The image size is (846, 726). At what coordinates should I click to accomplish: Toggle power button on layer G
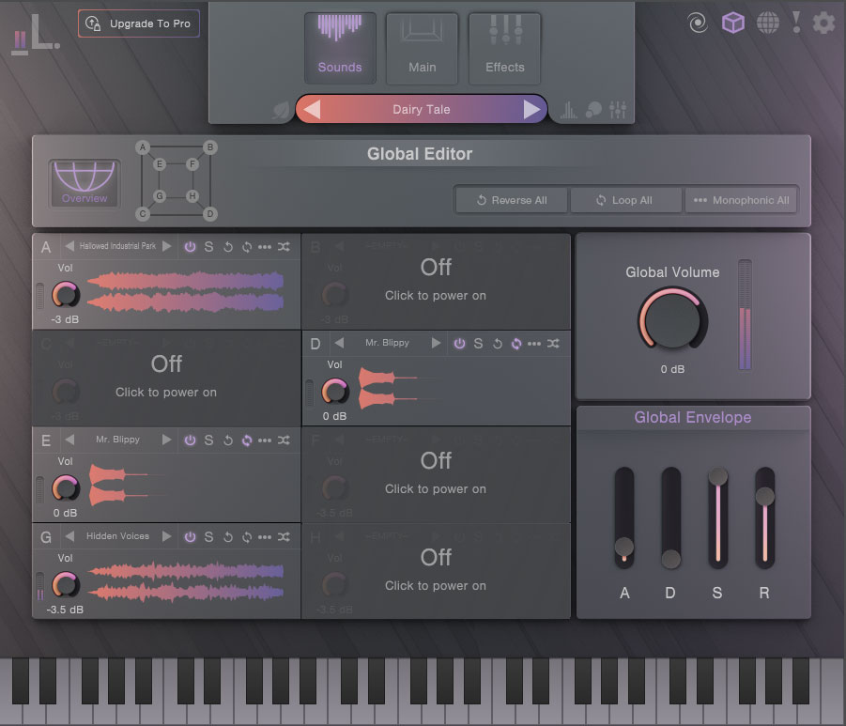190,537
